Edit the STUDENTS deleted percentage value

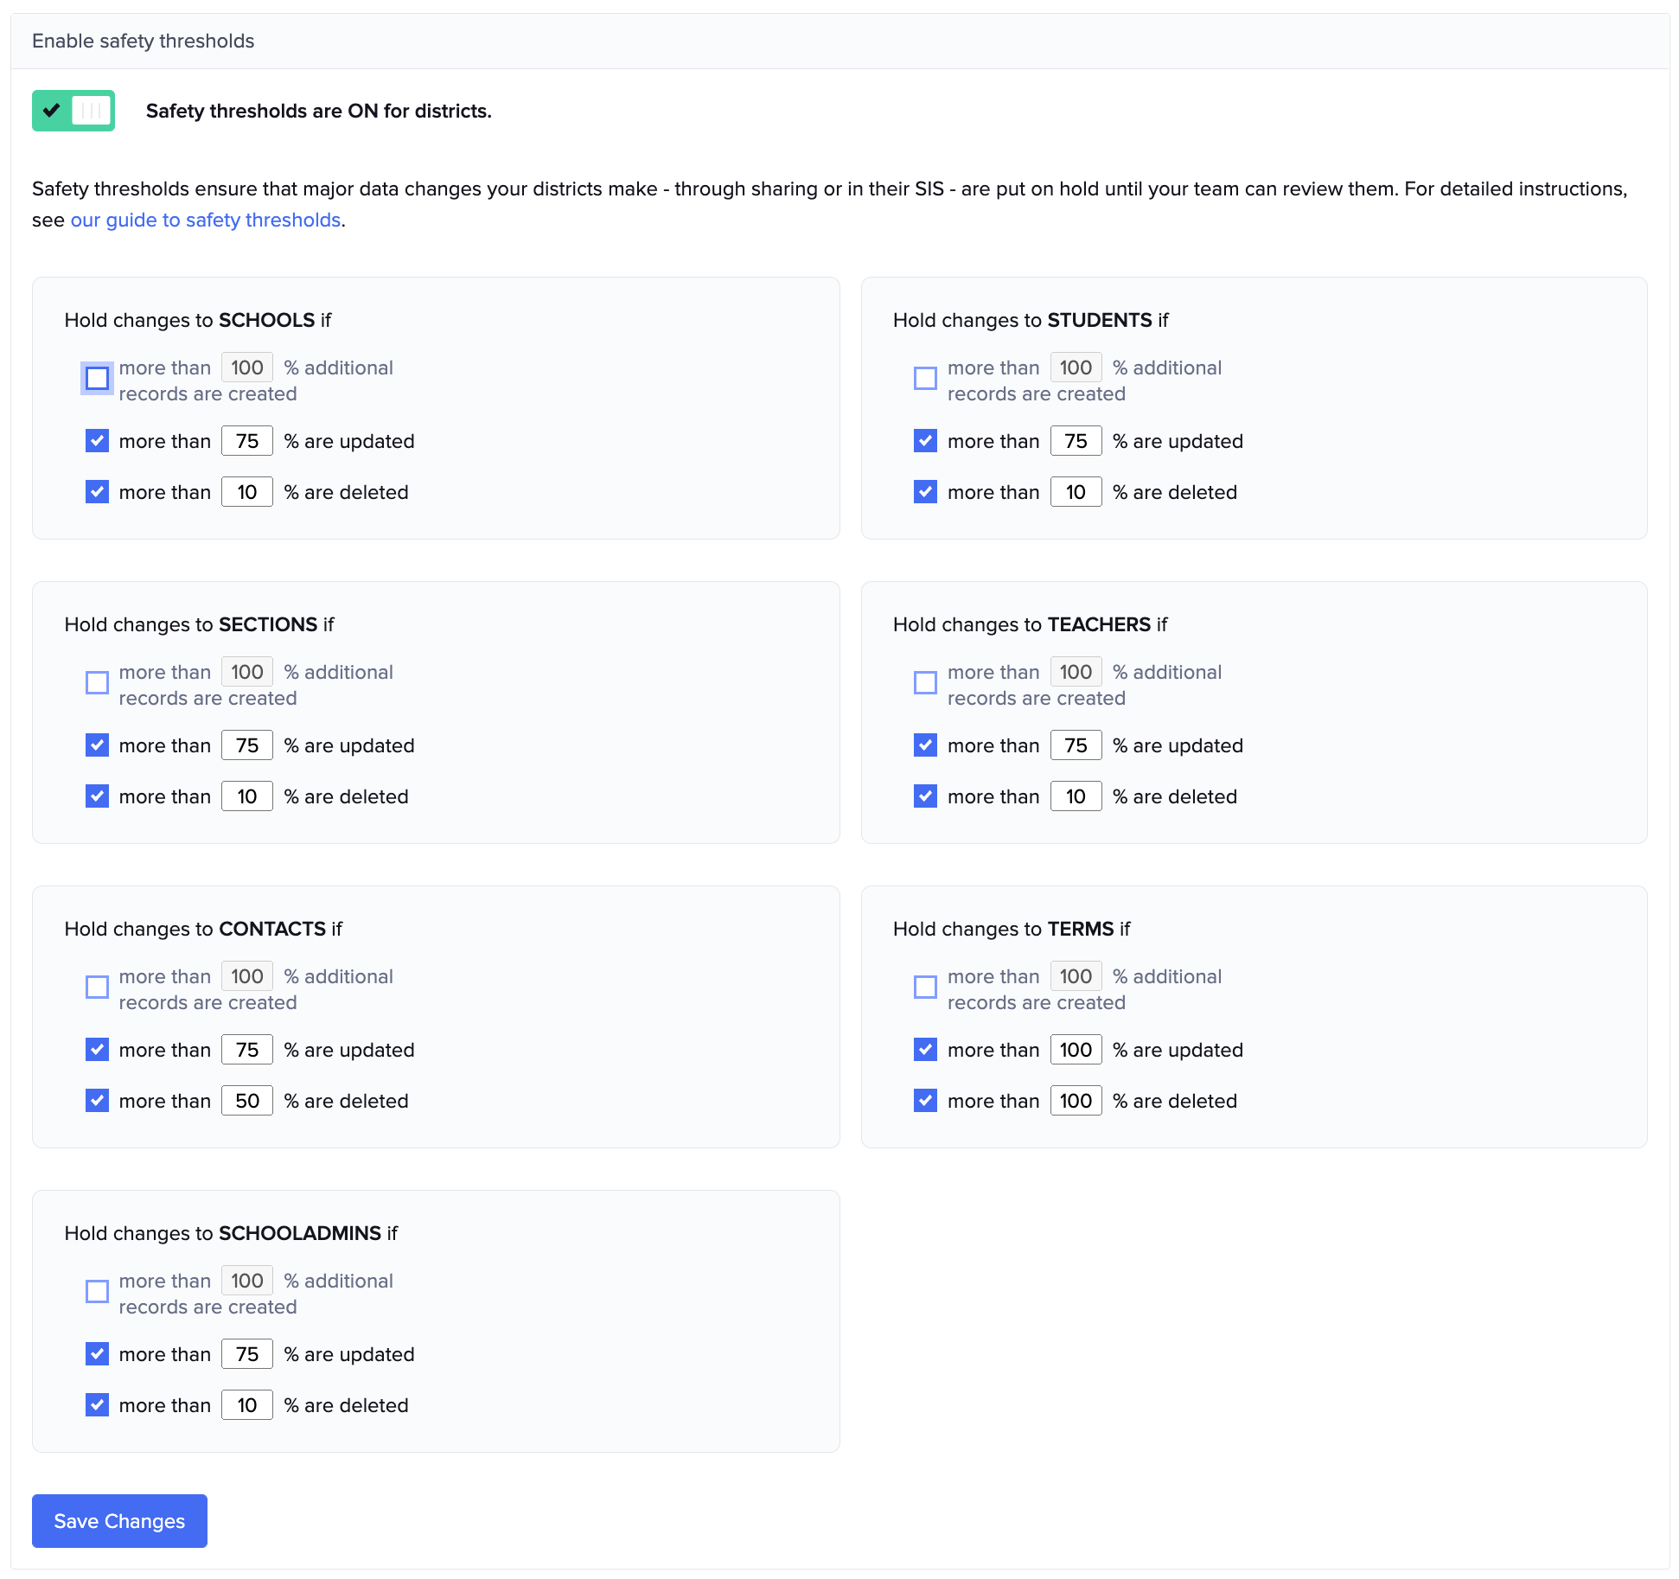(x=1075, y=491)
